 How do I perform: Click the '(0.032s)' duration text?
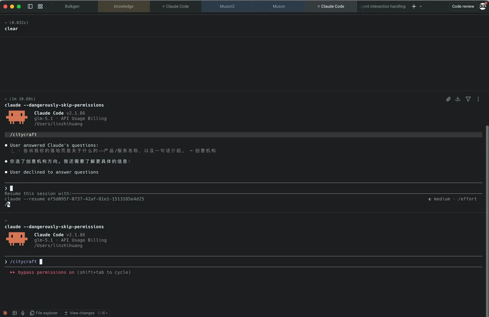[x=19, y=23]
